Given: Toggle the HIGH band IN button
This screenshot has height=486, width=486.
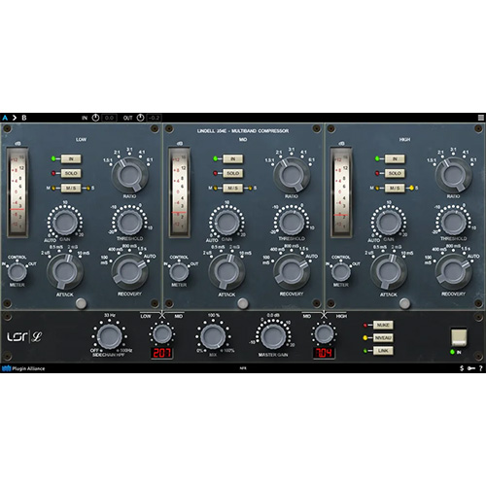Looking at the screenshot, I should pyautogui.click(x=395, y=158).
